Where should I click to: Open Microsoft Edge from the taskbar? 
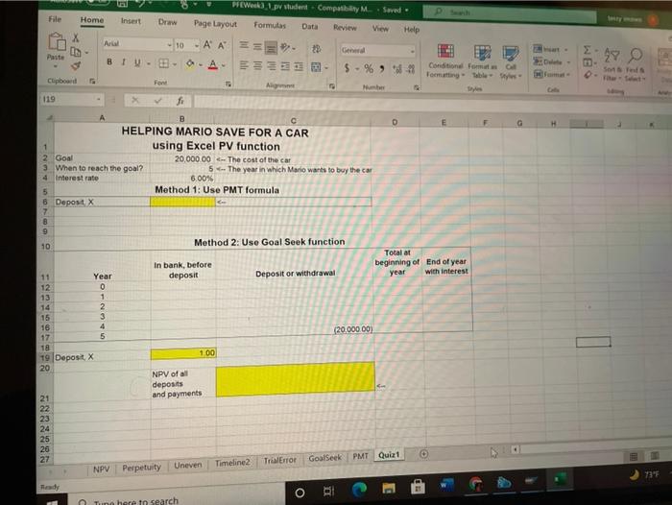click(x=359, y=489)
